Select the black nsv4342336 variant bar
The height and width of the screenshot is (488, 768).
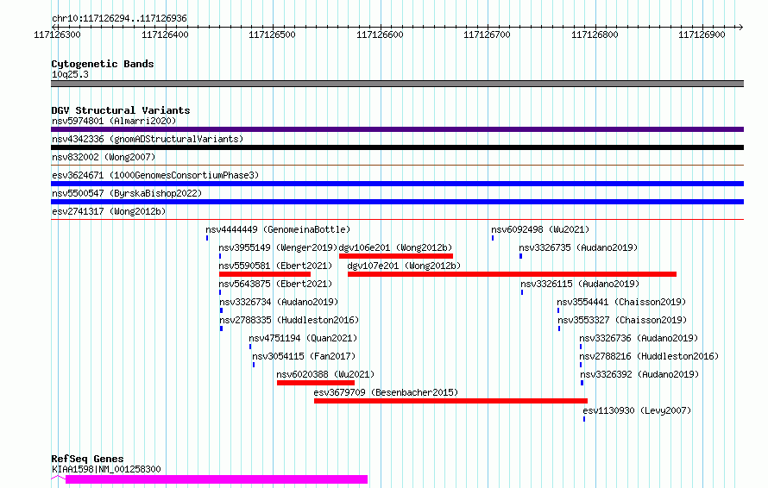397,147
